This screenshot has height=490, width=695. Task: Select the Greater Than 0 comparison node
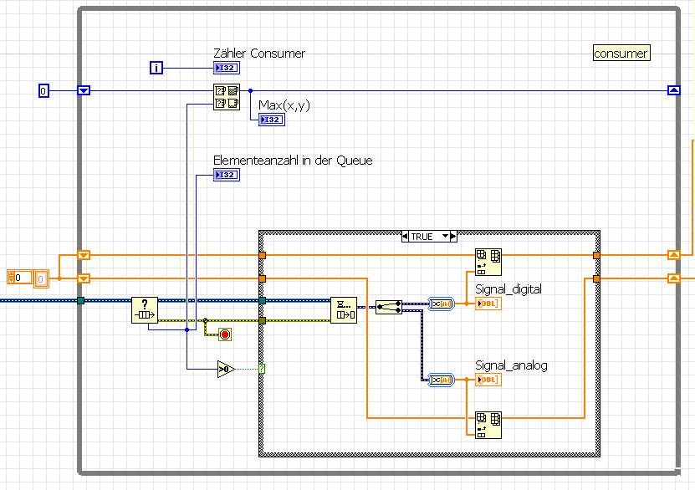point(226,369)
